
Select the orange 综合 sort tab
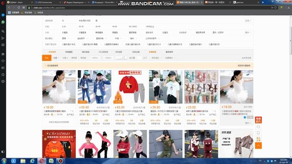tap(47, 58)
